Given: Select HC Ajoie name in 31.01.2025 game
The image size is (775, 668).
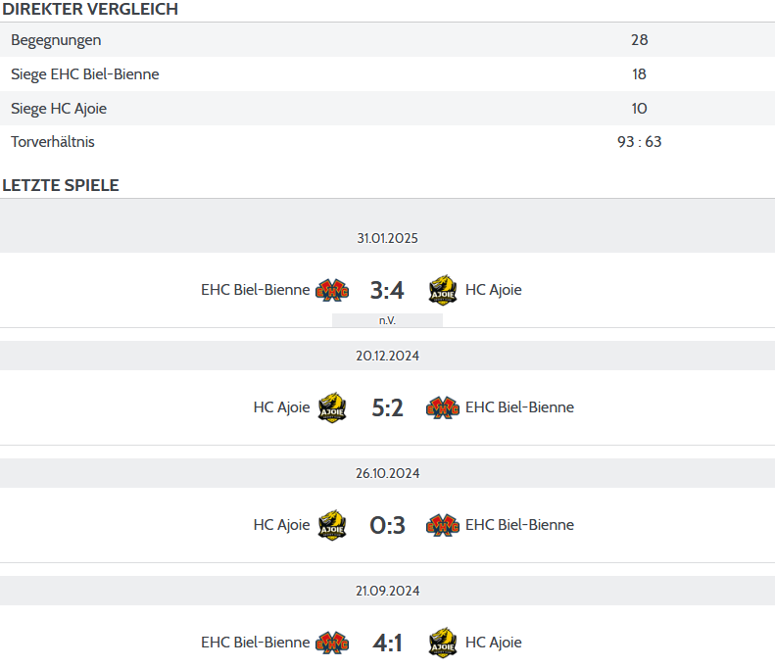Looking at the screenshot, I should (x=493, y=290).
